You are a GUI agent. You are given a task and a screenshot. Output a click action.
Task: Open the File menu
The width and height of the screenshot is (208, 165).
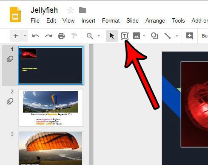pos(35,21)
